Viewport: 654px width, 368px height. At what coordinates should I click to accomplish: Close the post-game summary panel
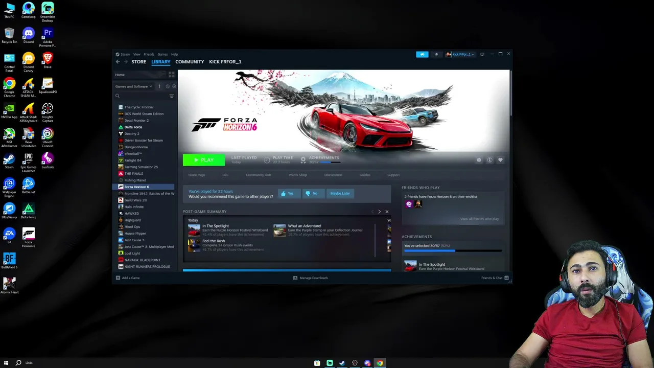pyautogui.click(x=387, y=212)
